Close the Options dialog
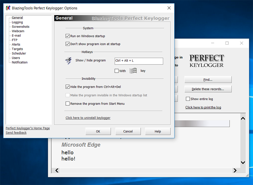The image size is (253, 185). click(169, 8)
